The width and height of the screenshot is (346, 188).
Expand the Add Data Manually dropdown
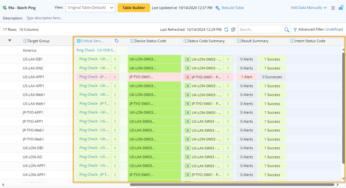(308, 8)
